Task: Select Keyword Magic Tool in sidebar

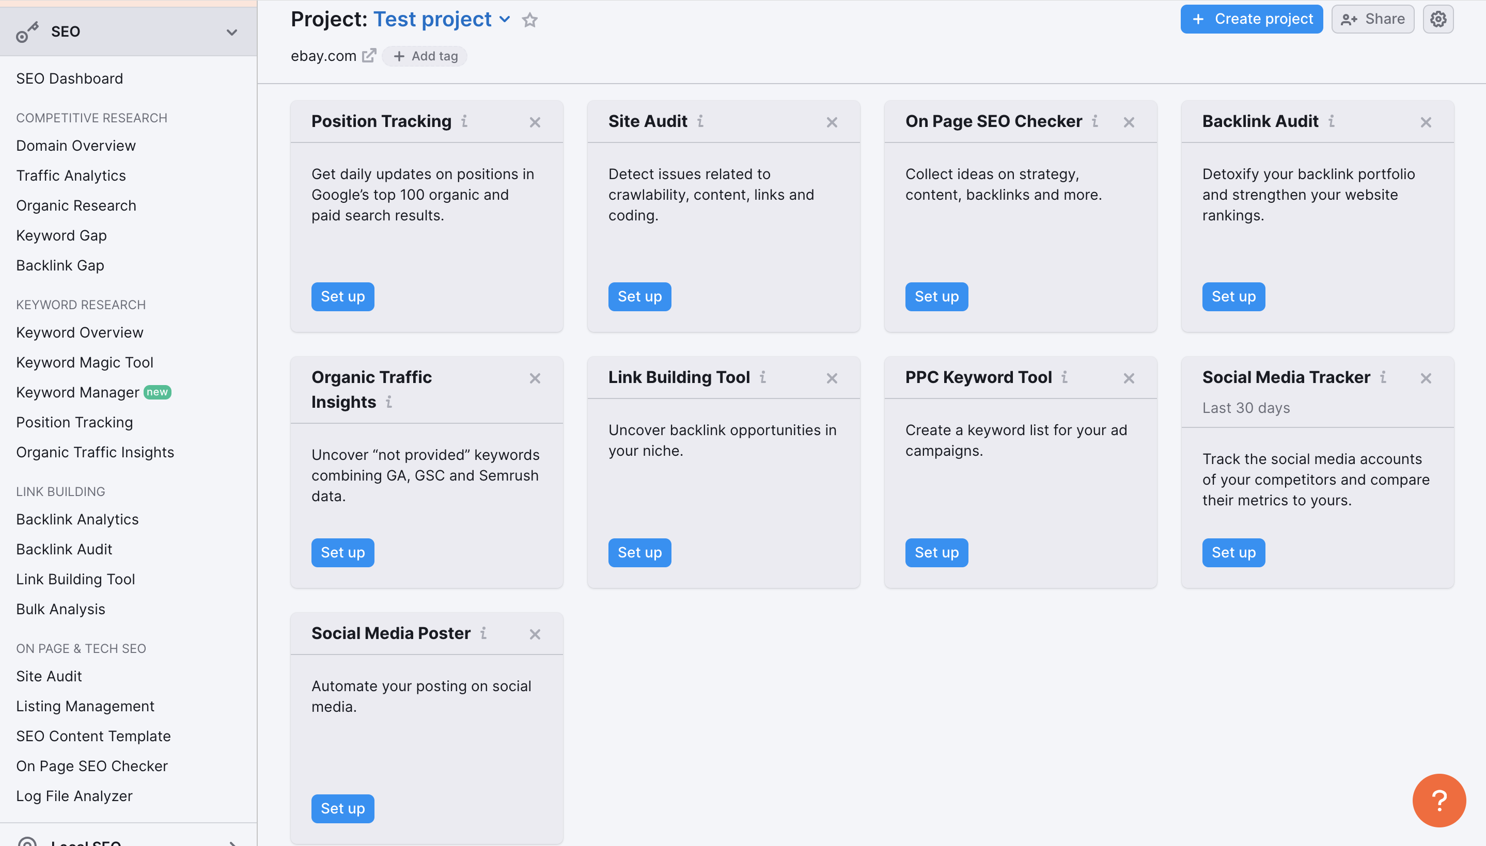Action: point(85,361)
